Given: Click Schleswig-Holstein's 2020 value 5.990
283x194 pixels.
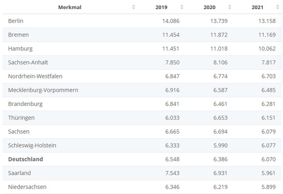Looking at the screenshot, I should [220, 145].
